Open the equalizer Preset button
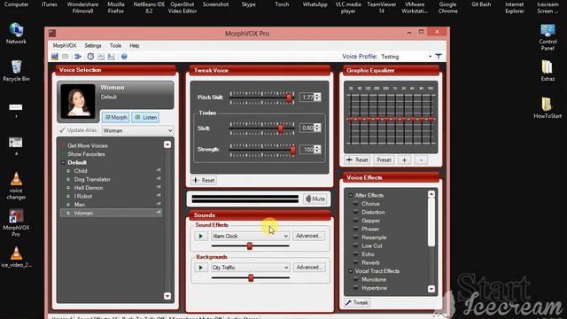This screenshot has width=567, height=319. pyautogui.click(x=384, y=159)
